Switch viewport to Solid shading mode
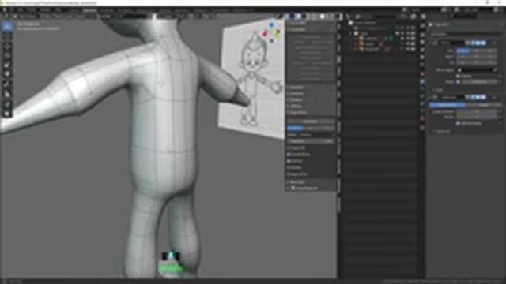This screenshot has width=506, height=284. 322,17
